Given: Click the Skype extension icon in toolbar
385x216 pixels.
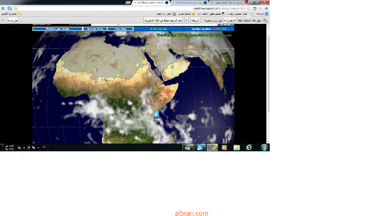Looking at the screenshot, I should (10, 8).
